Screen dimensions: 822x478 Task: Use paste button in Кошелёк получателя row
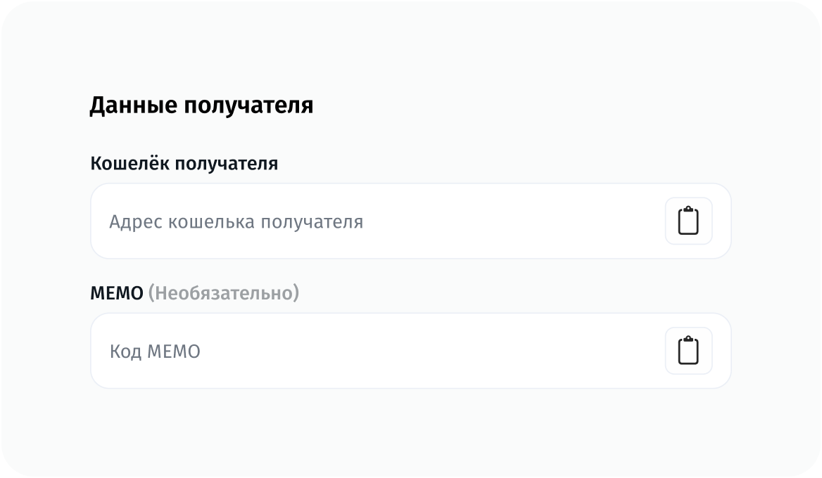[x=688, y=221]
